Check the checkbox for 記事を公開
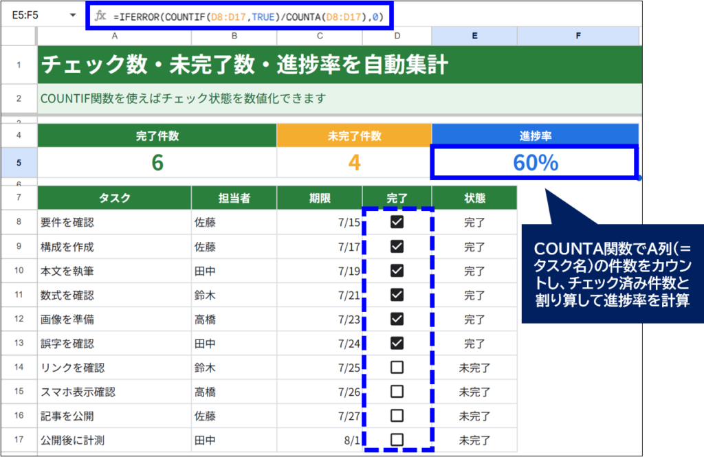Image resolution: width=704 pixels, height=457 pixels. tap(397, 416)
